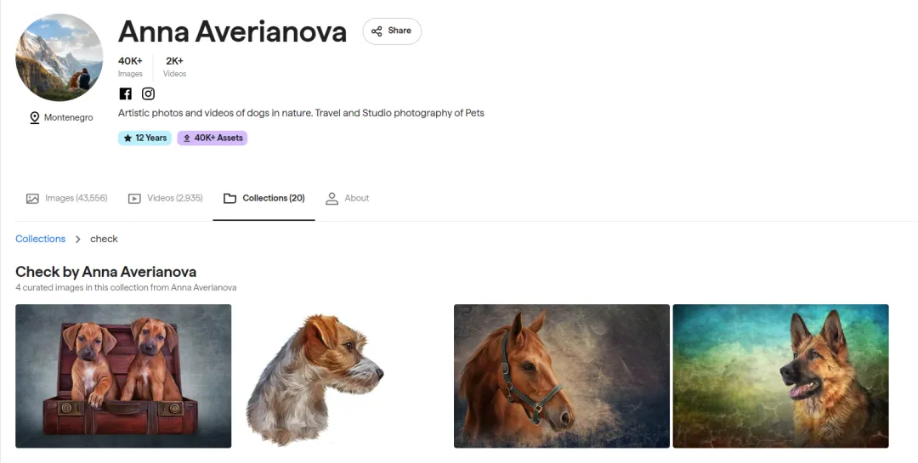This screenshot has width=918, height=463.
Task: Click the video icon beside Videos tab
Action: (x=134, y=199)
